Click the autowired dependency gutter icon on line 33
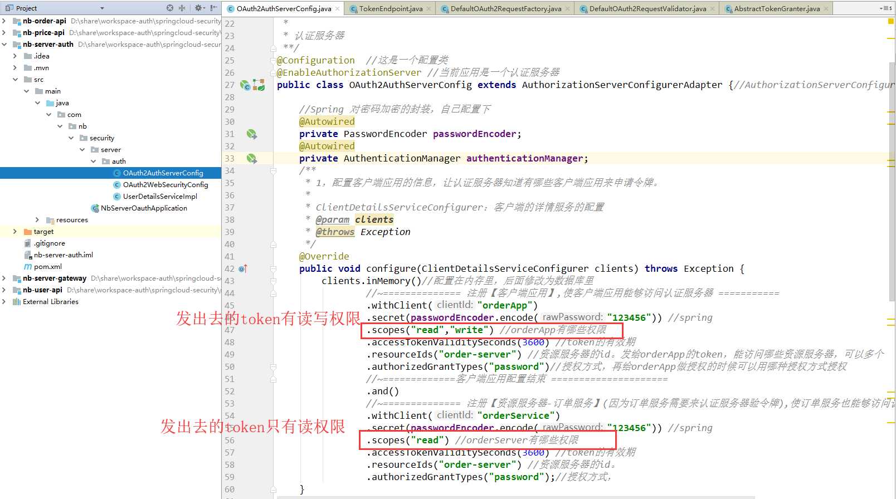The width and height of the screenshot is (896, 499). pyautogui.click(x=252, y=159)
